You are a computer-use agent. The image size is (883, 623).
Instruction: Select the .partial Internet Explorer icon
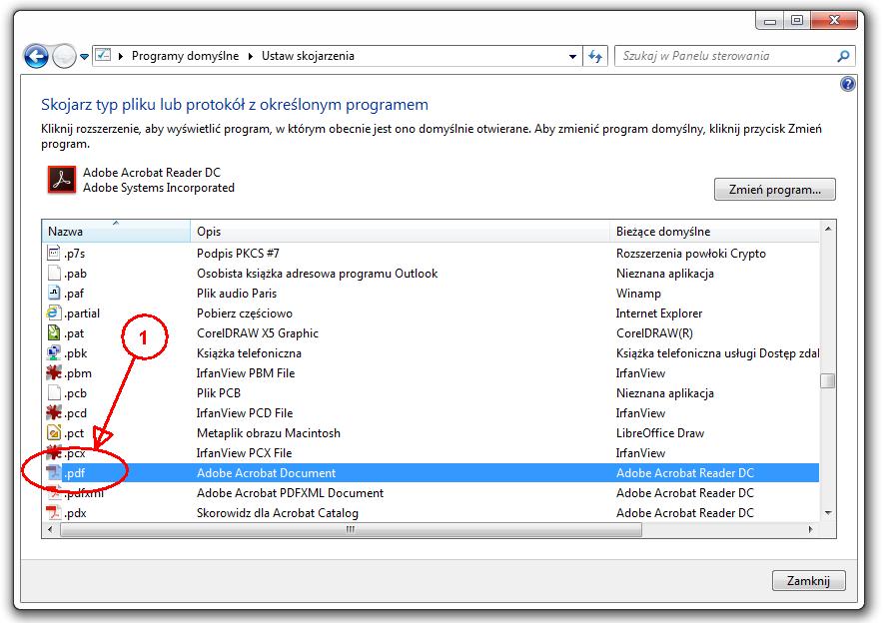[x=54, y=312]
